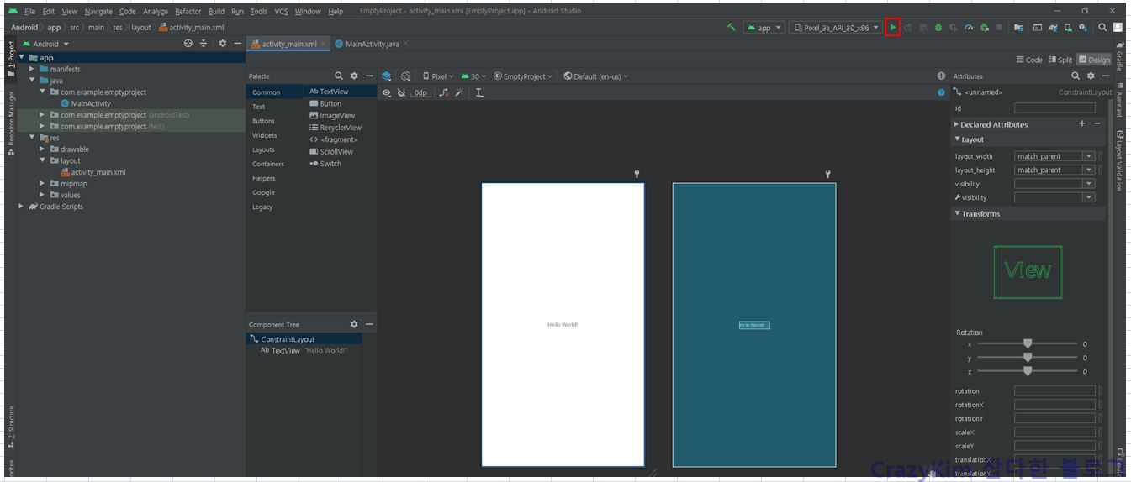This screenshot has width=1131, height=482.
Task: Open Palette settings gear icon
Action: click(x=354, y=76)
